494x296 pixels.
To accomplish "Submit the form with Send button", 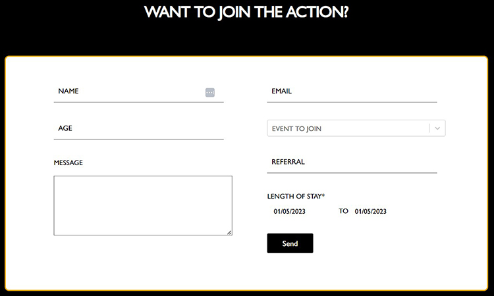I will coord(290,243).
